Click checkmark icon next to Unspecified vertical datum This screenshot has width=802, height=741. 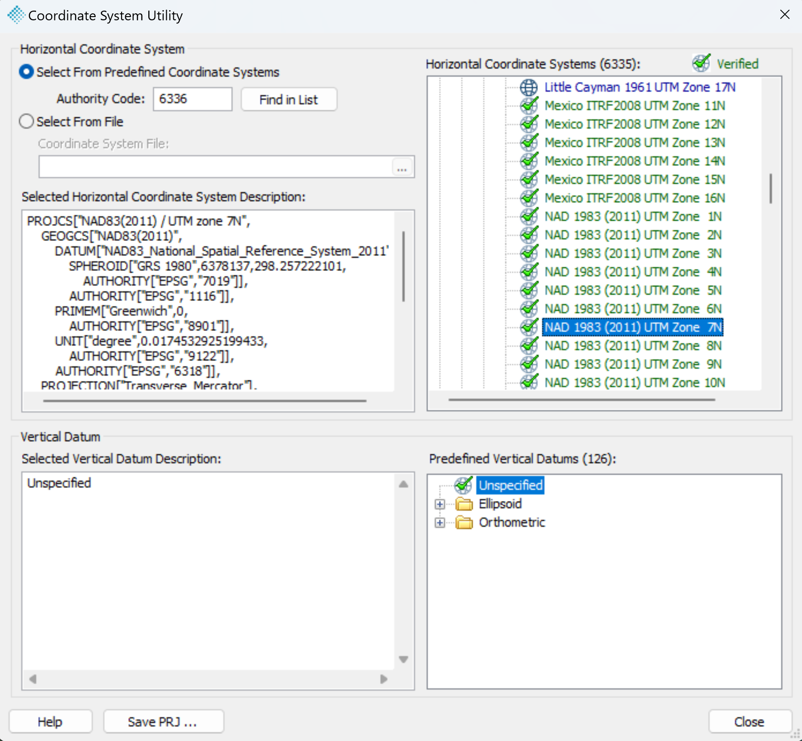coord(463,485)
